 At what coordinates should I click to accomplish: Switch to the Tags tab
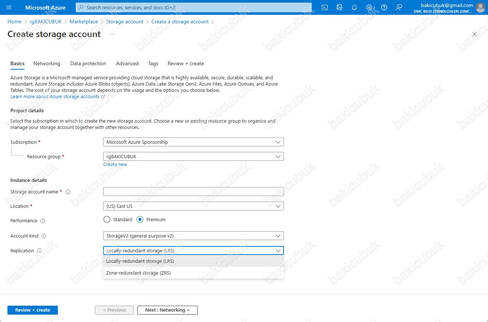point(153,63)
